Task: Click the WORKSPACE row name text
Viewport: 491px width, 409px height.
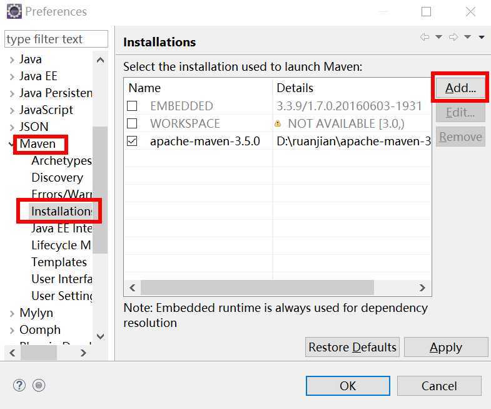Action: pos(185,123)
